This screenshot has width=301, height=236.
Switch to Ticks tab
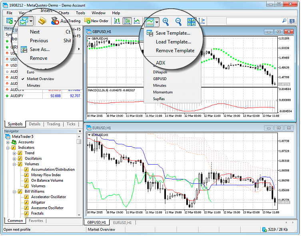pyautogui.click(x=71, y=124)
